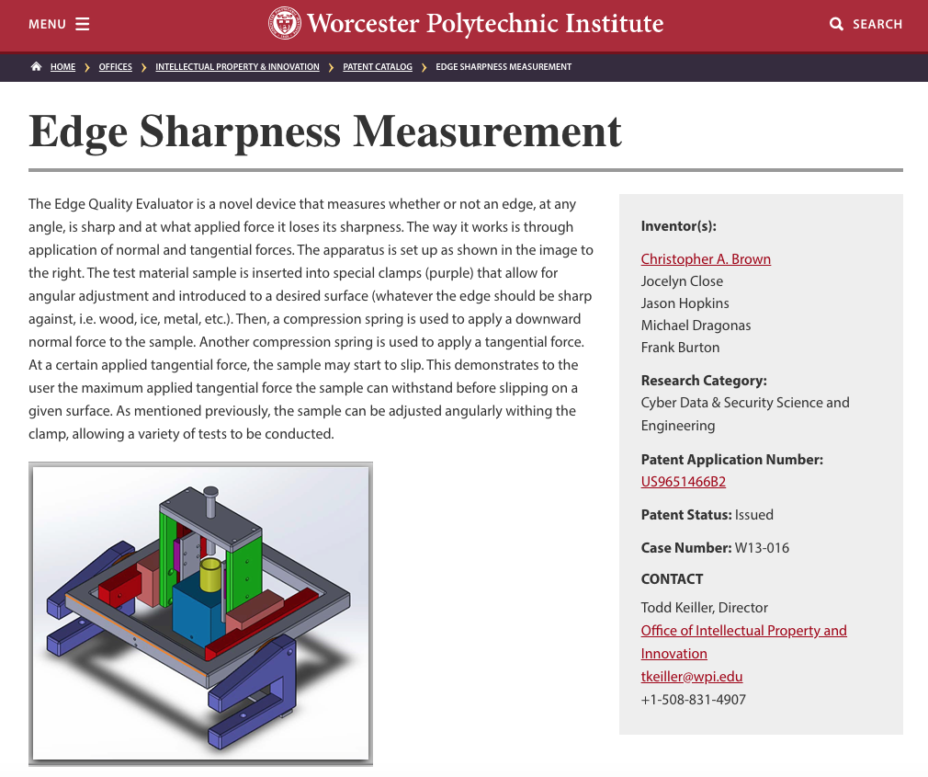Click the home icon in breadcrumb
Screen dimensions: 928x777
pyautogui.click(x=36, y=67)
